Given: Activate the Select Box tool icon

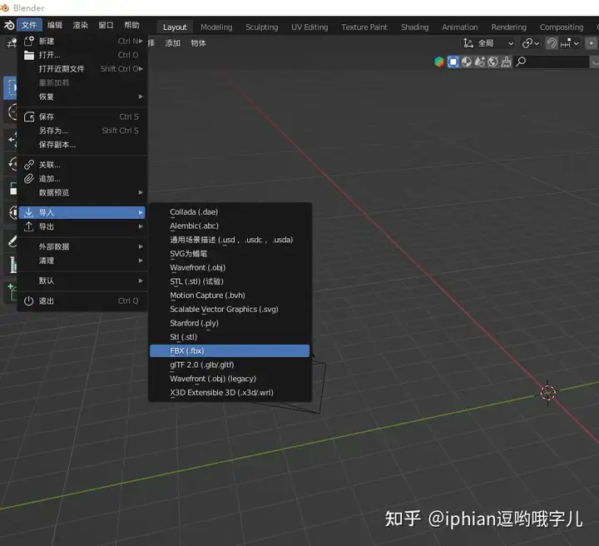Looking at the screenshot, I should 12,87.
